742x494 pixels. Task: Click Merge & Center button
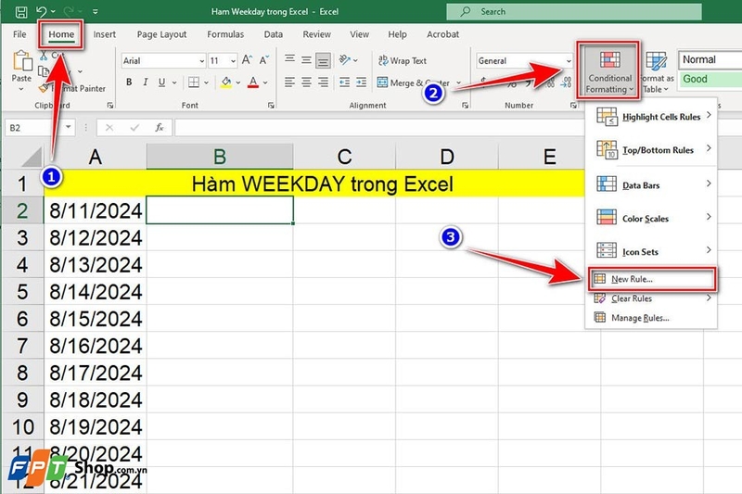pyautogui.click(x=414, y=82)
